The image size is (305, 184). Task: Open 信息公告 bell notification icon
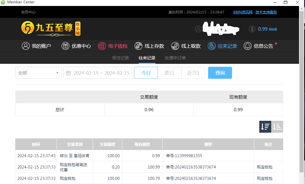point(248,46)
